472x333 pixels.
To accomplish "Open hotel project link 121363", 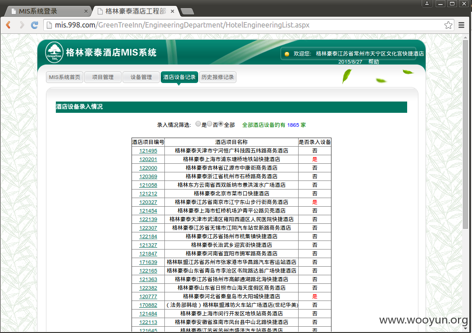I will point(148,280).
